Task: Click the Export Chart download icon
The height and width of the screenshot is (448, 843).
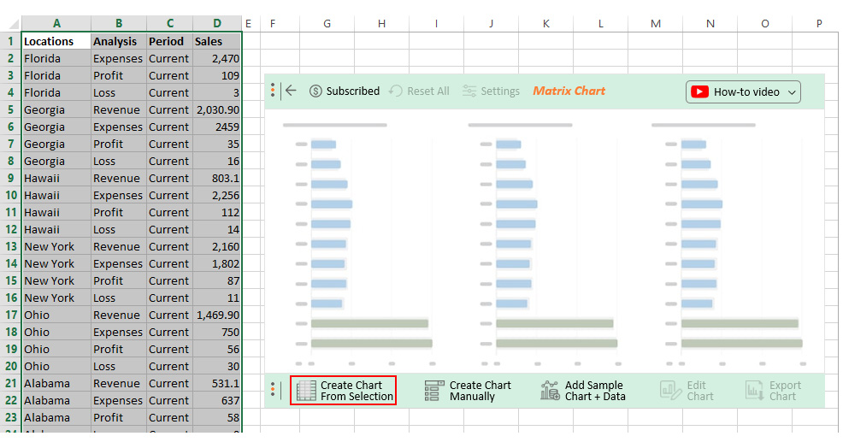Action: click(754, 391)
